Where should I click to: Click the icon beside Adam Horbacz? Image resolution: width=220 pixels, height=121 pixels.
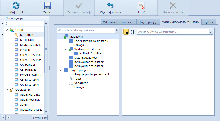(16, 95)
